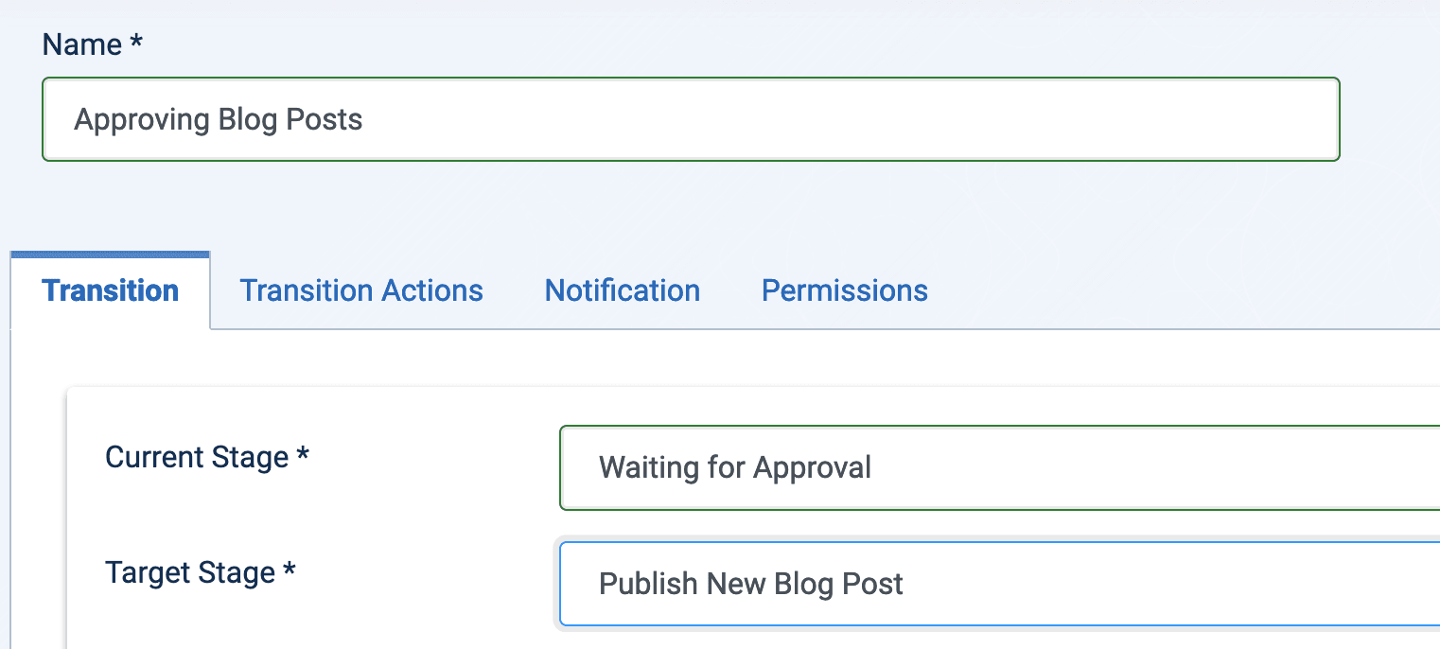Go to the Permissions tab
Viewport: 1440px width, 649px height.
(x=844, y=290)
